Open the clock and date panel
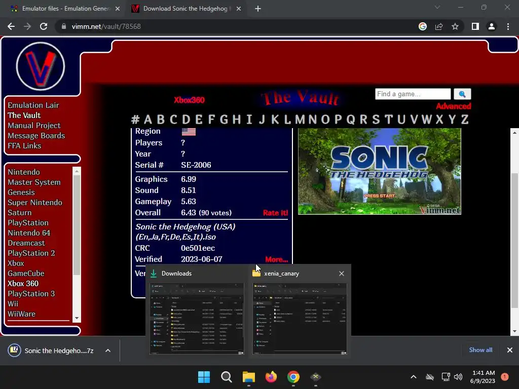 click(x=483, y=377)
